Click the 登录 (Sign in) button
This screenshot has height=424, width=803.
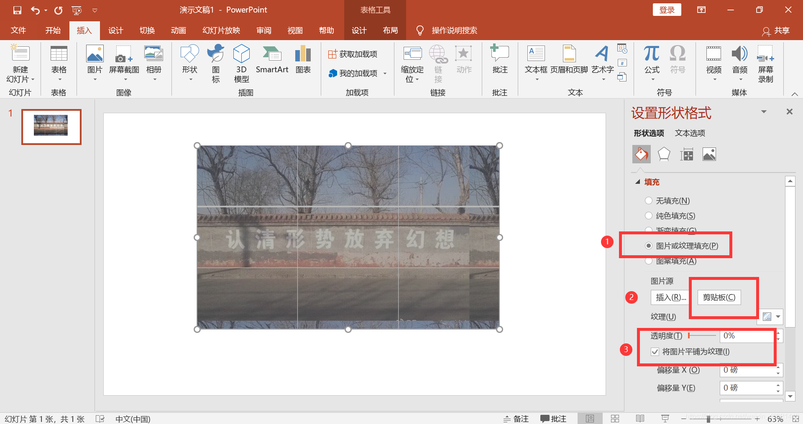click(667, 10)
